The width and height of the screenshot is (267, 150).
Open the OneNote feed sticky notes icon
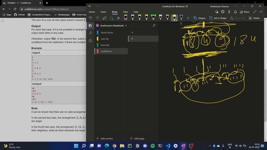[x=223, y=12]
